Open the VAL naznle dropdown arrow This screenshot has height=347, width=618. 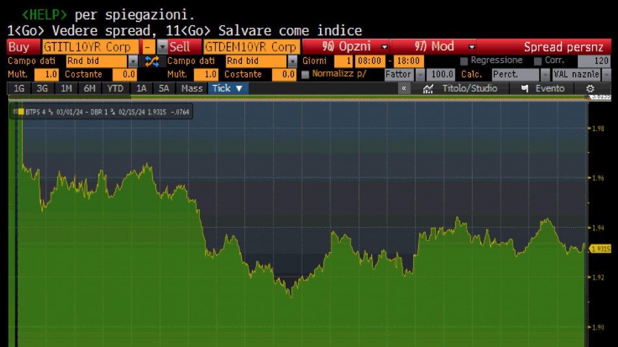606,74
